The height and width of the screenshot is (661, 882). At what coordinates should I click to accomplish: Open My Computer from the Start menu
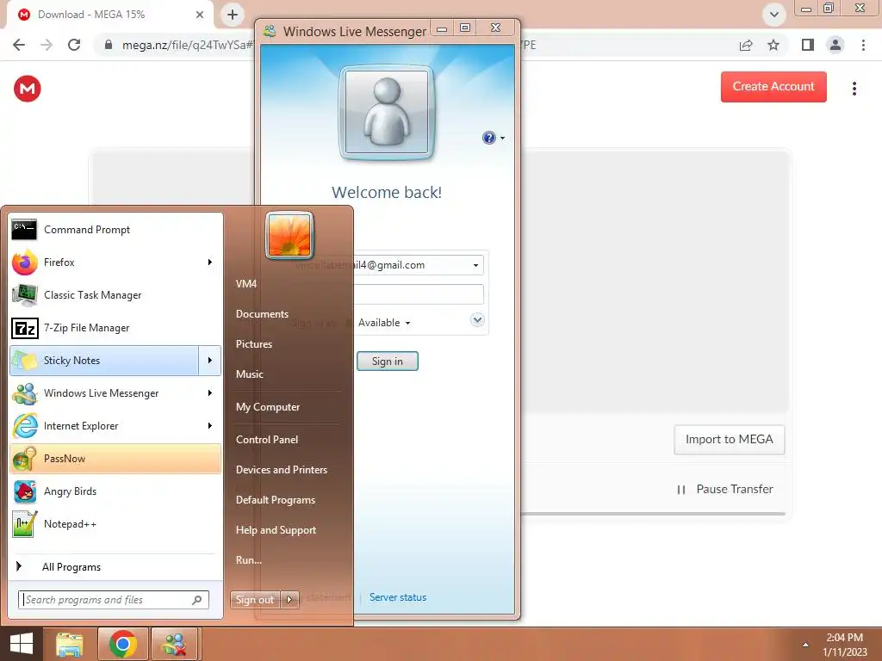(268, 407)
